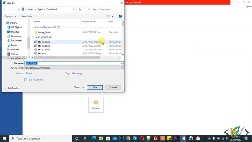Click the horizontal scrollbar in file list
This screenshot has width=252, height=142.
pyautogui.click(x=67, y=58)
